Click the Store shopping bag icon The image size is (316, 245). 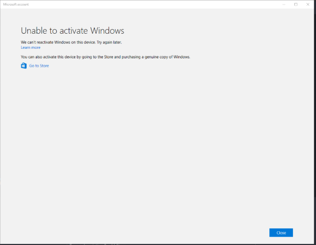coord(24,65)
